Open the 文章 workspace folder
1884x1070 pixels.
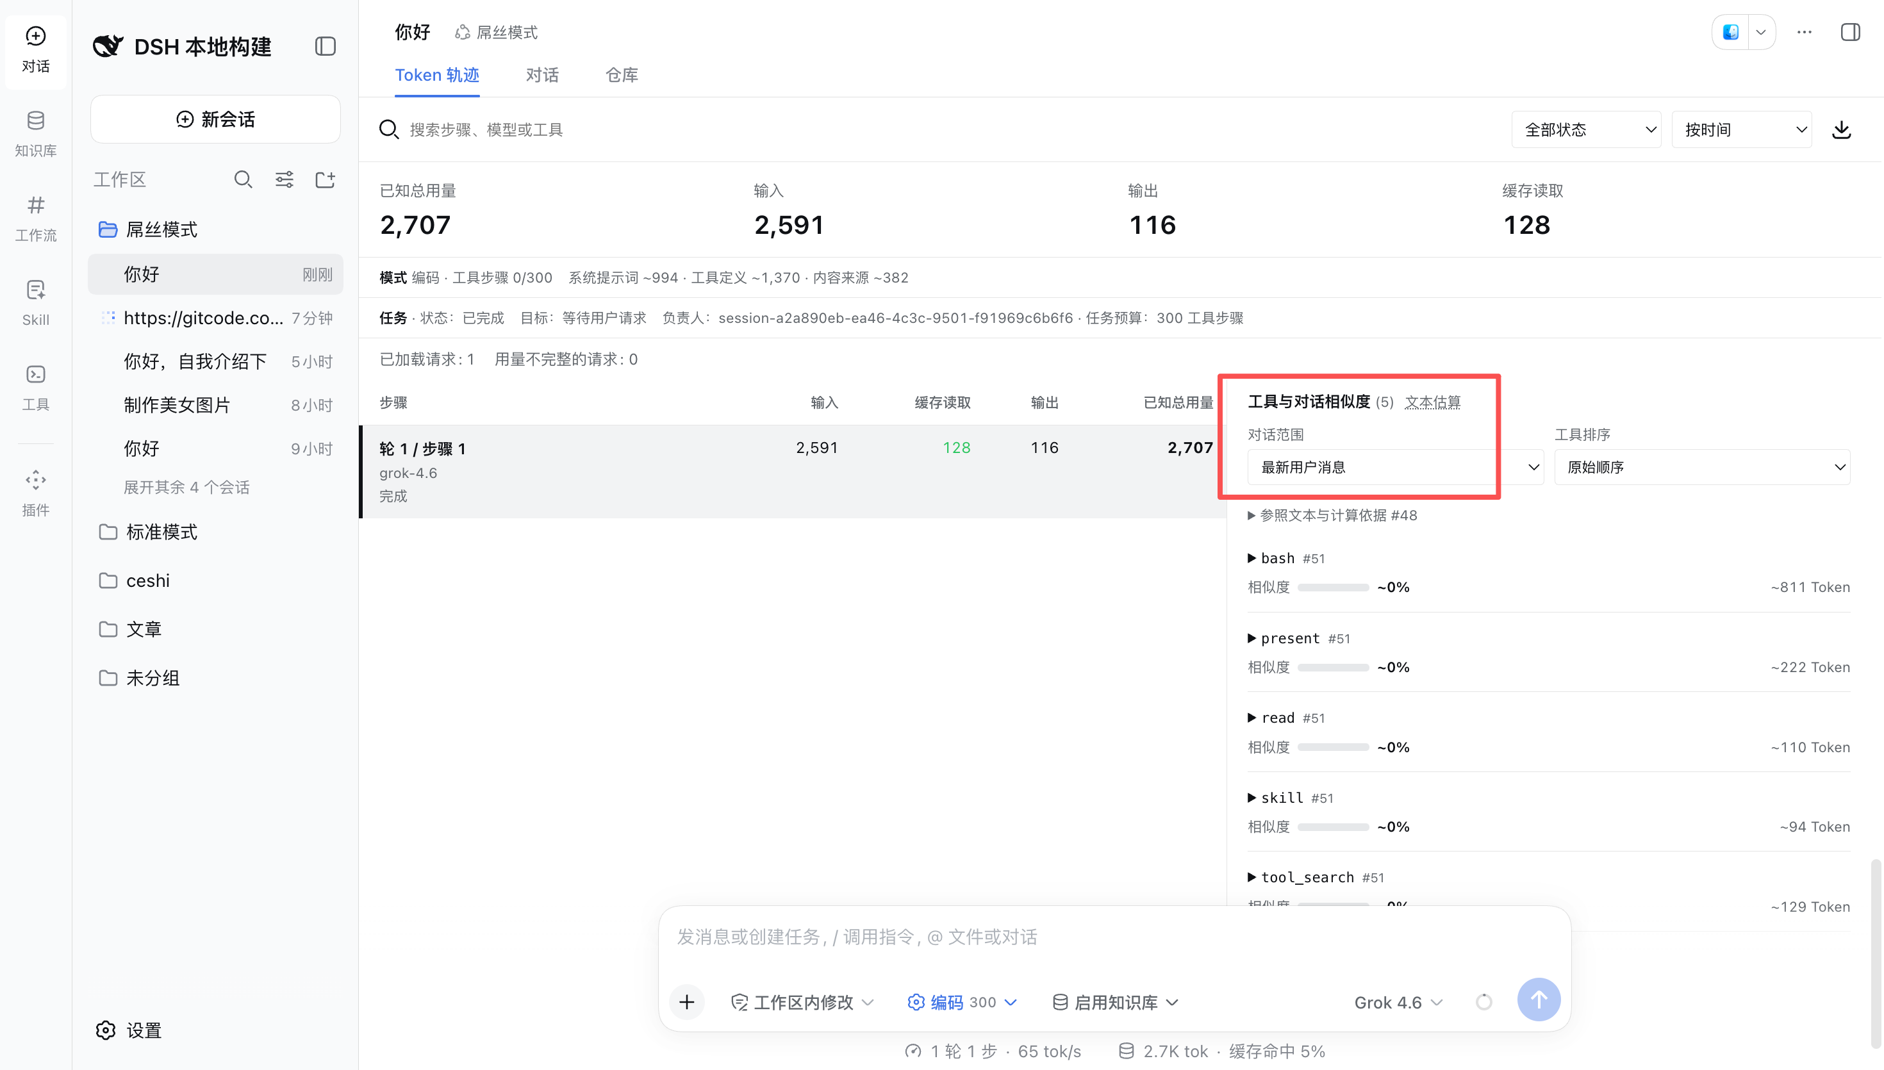click(215, 629)
